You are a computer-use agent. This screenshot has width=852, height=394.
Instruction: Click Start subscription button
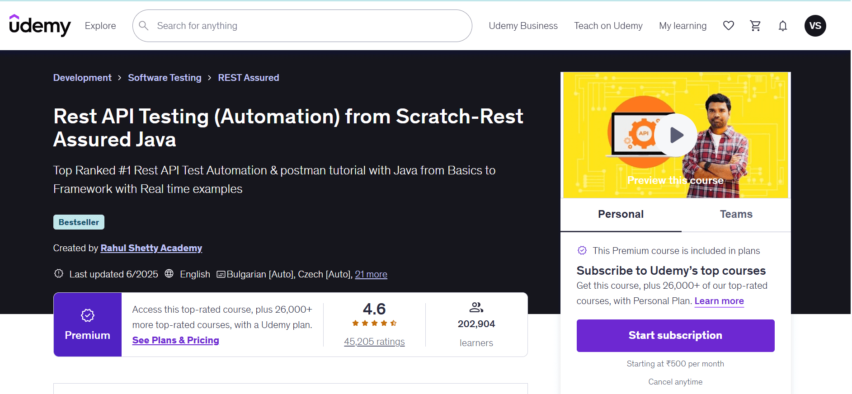tap(675, 335)
